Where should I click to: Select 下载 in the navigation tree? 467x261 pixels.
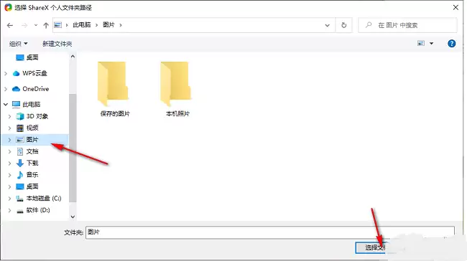pyautogui.click(x=32, y=163)
